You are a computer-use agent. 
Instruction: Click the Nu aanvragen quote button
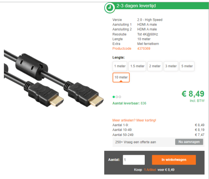point(189,142)
